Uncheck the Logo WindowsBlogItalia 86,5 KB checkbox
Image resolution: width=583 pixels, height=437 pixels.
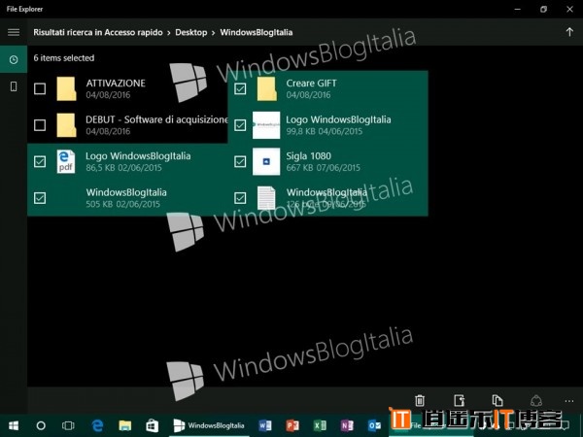pos(40,161)
